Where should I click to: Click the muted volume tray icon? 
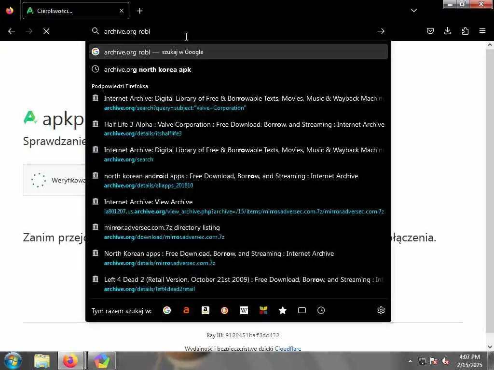pyautogui.click(x=445, y=361)
